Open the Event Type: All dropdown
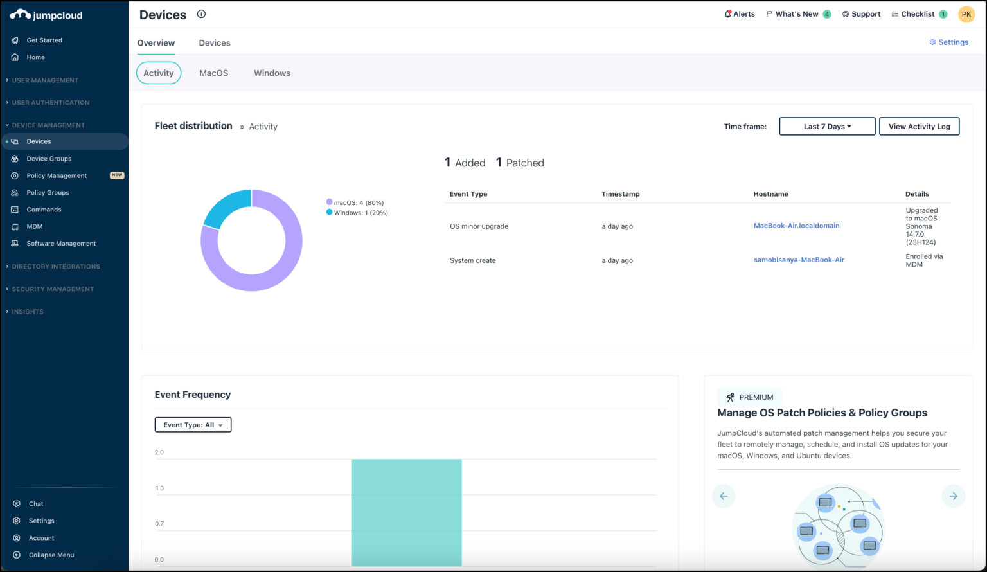The height and width of the screenshot is (572, 987). click(193, 424)
